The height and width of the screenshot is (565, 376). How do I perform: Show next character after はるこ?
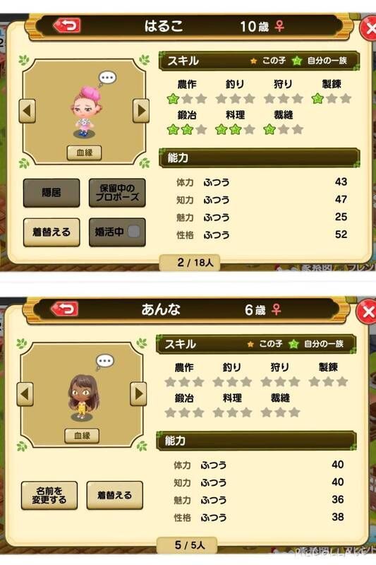141,111
